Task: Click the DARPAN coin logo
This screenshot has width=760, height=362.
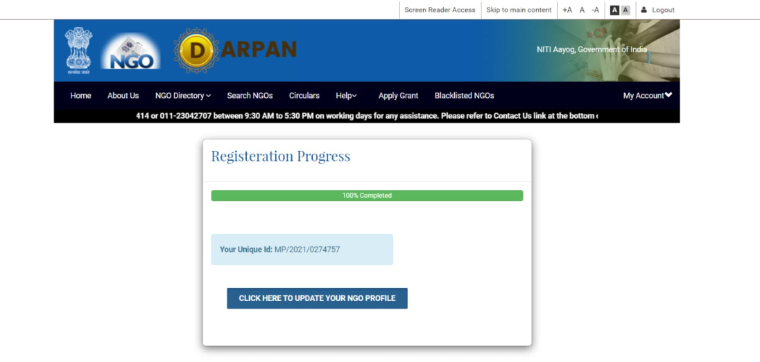Action: click(197, 50)
